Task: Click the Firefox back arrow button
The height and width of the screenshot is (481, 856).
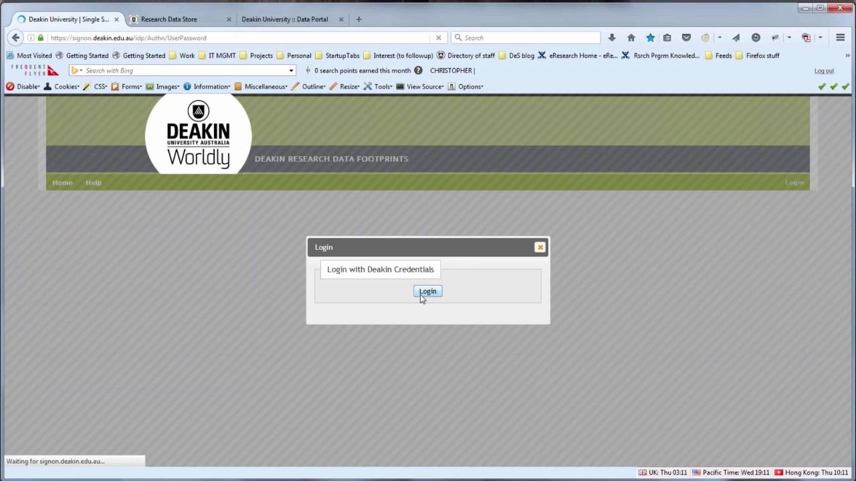Action: pyautogui.click(x=16, y=38)
